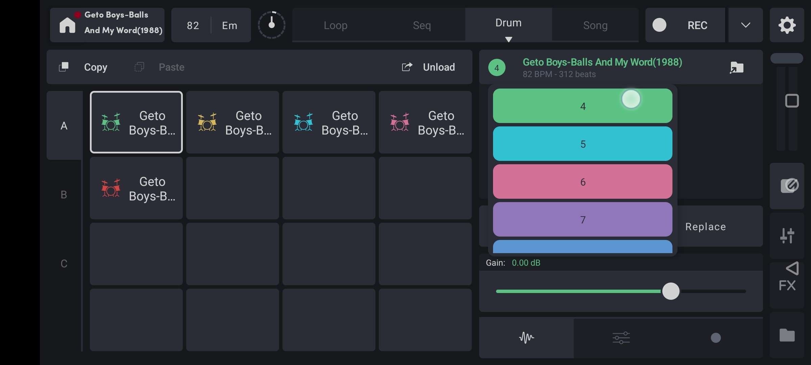Open the file browser folder icon
The height and width of the screenshot is (365, 811).
(x=787, y=335)
